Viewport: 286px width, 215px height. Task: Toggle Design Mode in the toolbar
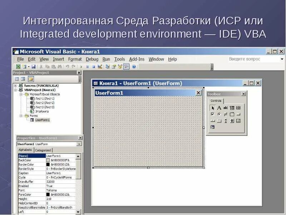(100, 67)
